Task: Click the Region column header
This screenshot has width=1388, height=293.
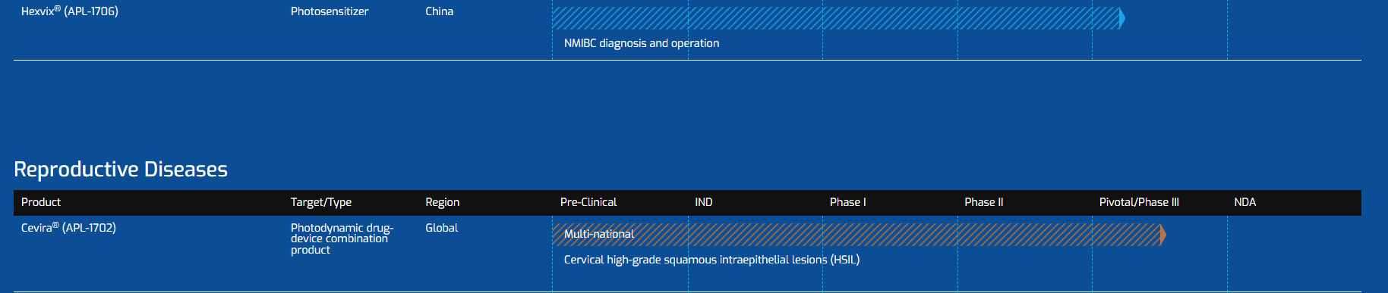Action: 443,202
